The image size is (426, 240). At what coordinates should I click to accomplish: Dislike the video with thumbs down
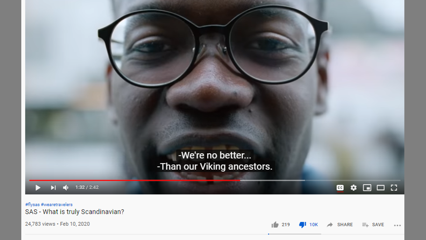coord(303,225)
